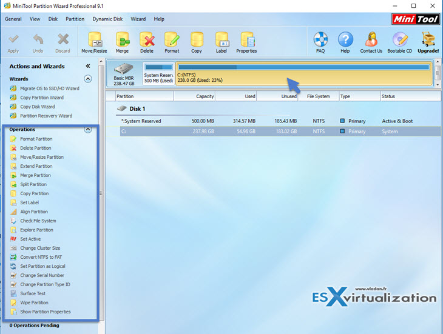443x334 pixels.
Task: Open the Help menu
Action: point(159,19)
